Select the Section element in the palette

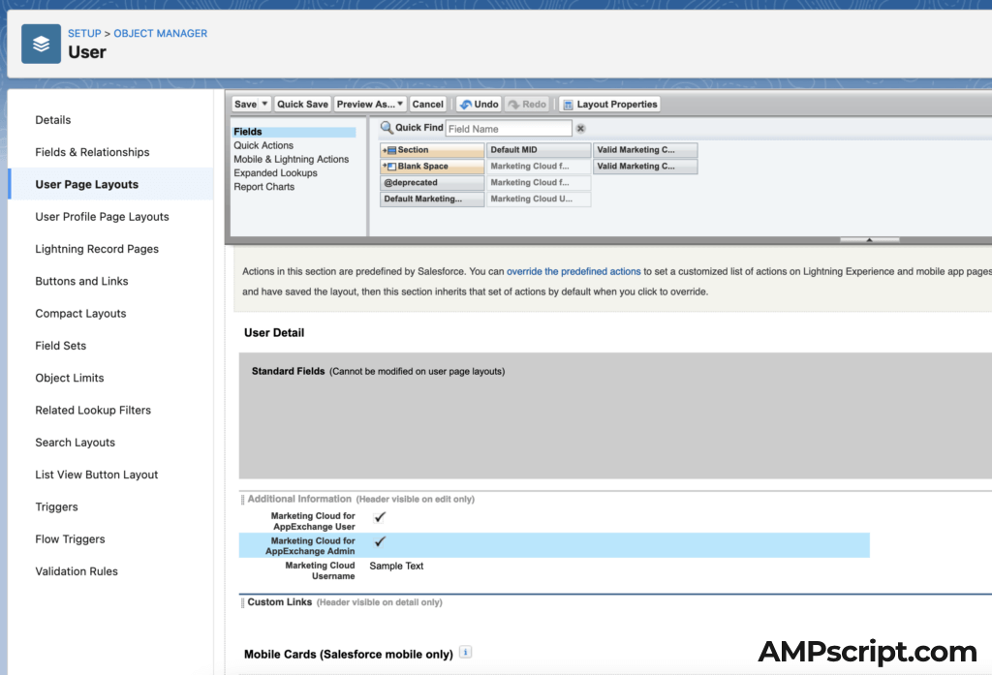pyautogui.click(x=431, y=150)
